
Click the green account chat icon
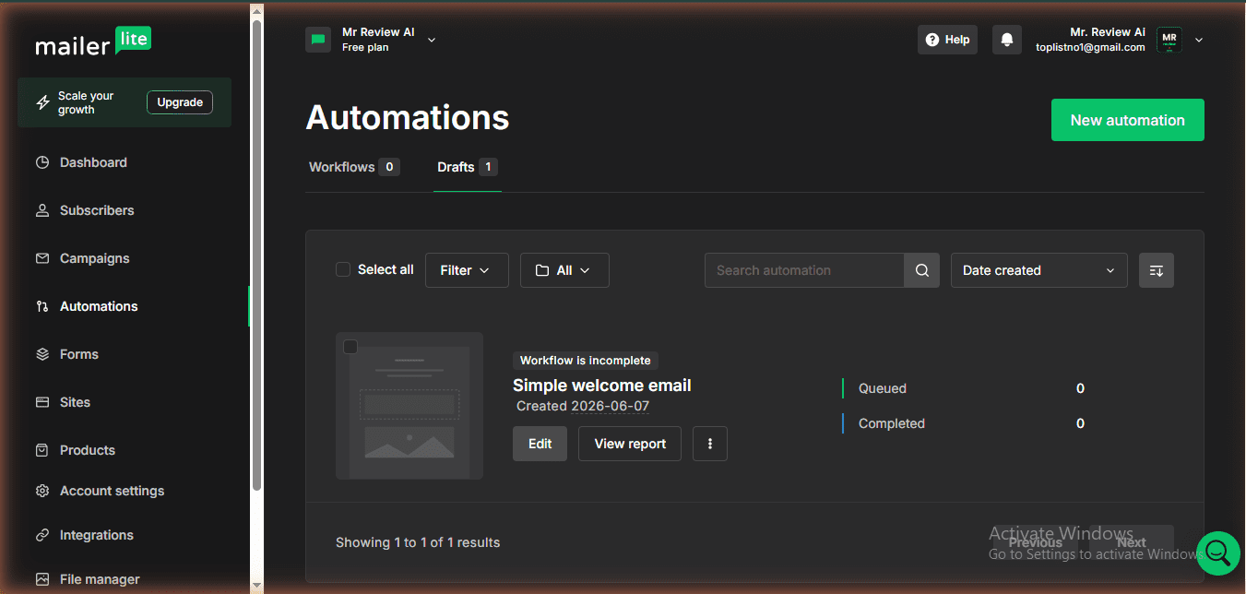coord(318,40)
